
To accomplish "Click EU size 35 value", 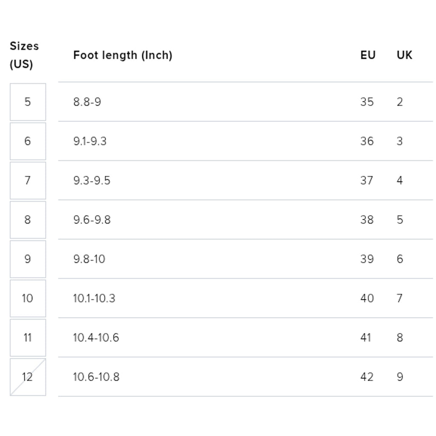I will pyautogui.click(x=367, y=102).
